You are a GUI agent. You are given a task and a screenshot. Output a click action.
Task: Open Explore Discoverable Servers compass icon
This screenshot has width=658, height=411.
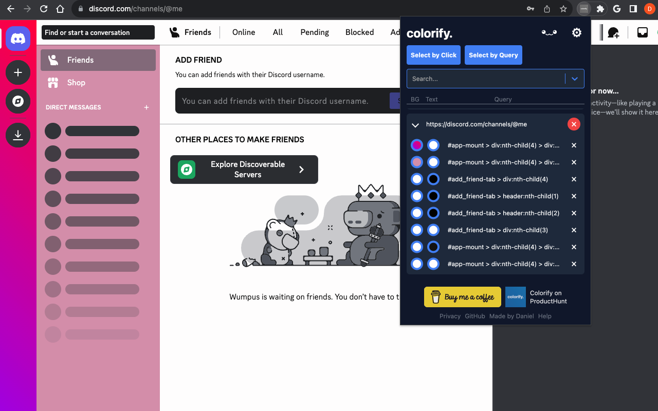(18, 101)
